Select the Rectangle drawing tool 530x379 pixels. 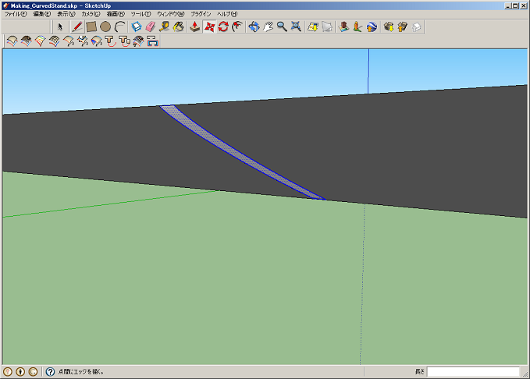91,27
